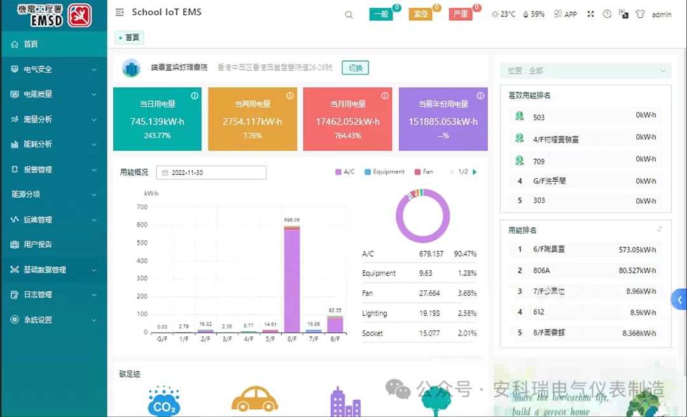Screen dimensions: 687x417
Task: Switch to the 首页 tab
Action: tap(129, 38)
